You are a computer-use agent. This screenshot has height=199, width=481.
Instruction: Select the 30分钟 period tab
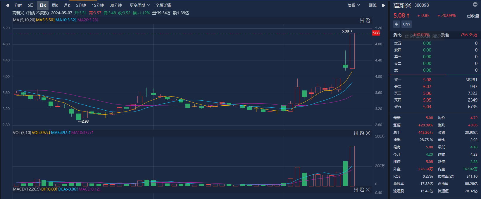[116, 5]
